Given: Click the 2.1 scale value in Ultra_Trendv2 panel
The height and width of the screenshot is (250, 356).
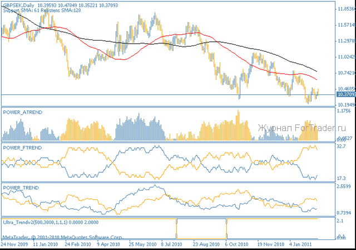Looking at the screenshot, I should click(x=340, y=221).
